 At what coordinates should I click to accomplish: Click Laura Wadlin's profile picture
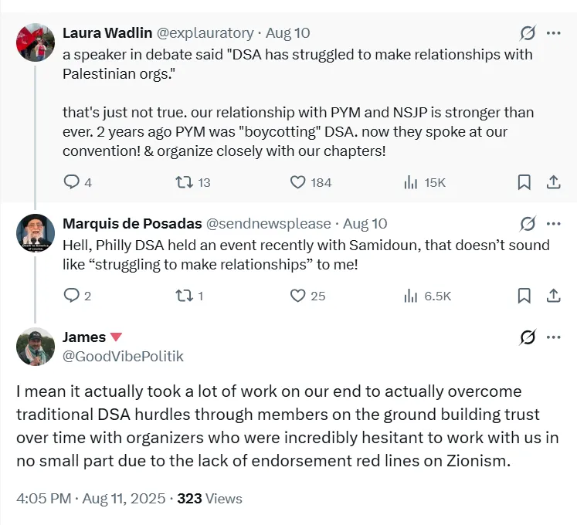[x=35, y=42]
